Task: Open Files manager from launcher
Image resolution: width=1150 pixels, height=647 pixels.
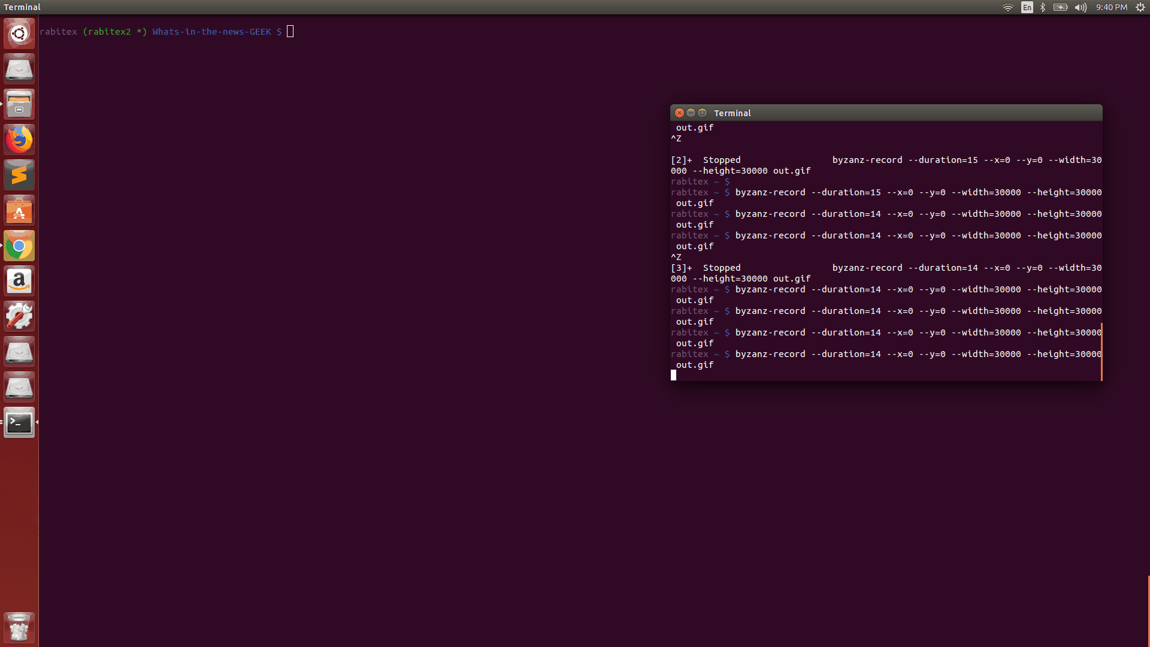Action: coord(19,104)
